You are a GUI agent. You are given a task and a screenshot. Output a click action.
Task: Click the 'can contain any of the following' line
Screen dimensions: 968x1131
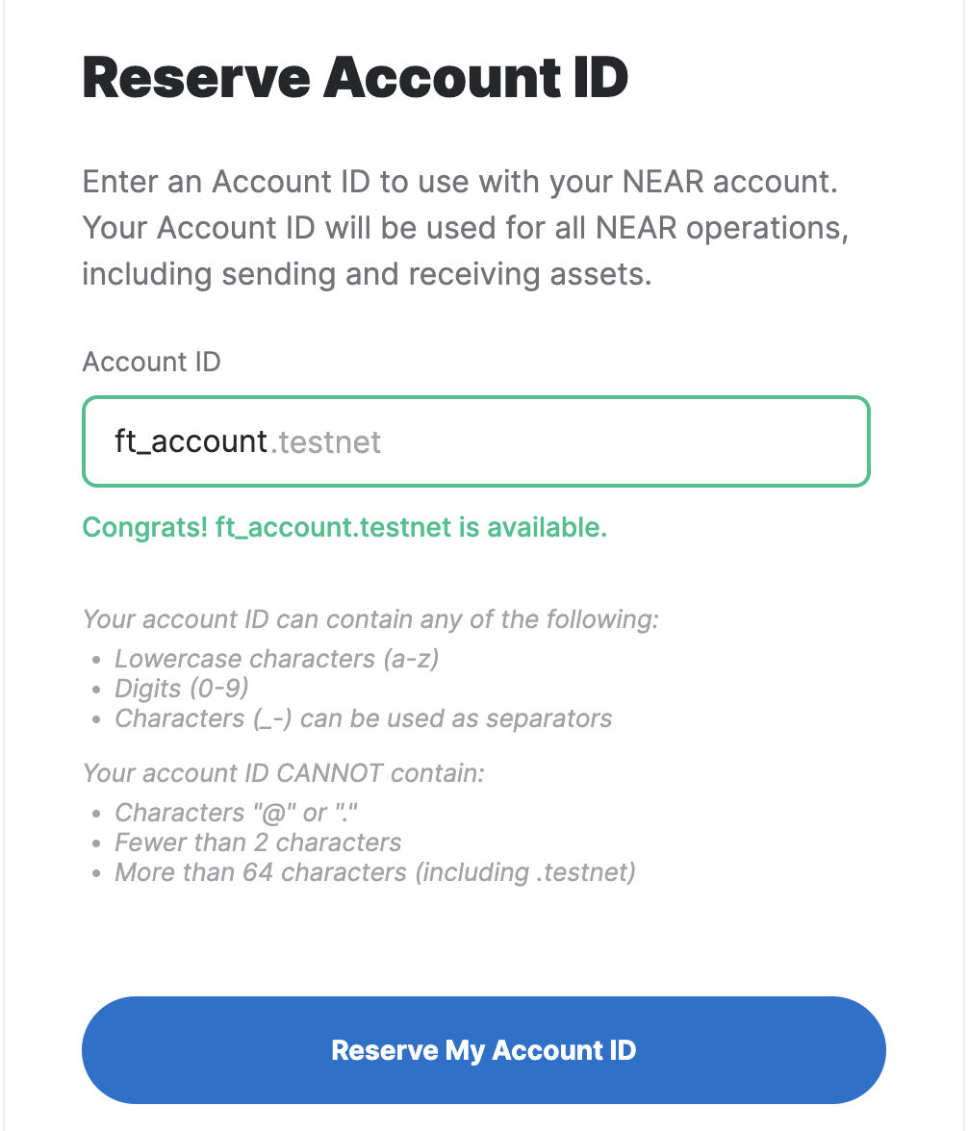click(x=370, y=619)
